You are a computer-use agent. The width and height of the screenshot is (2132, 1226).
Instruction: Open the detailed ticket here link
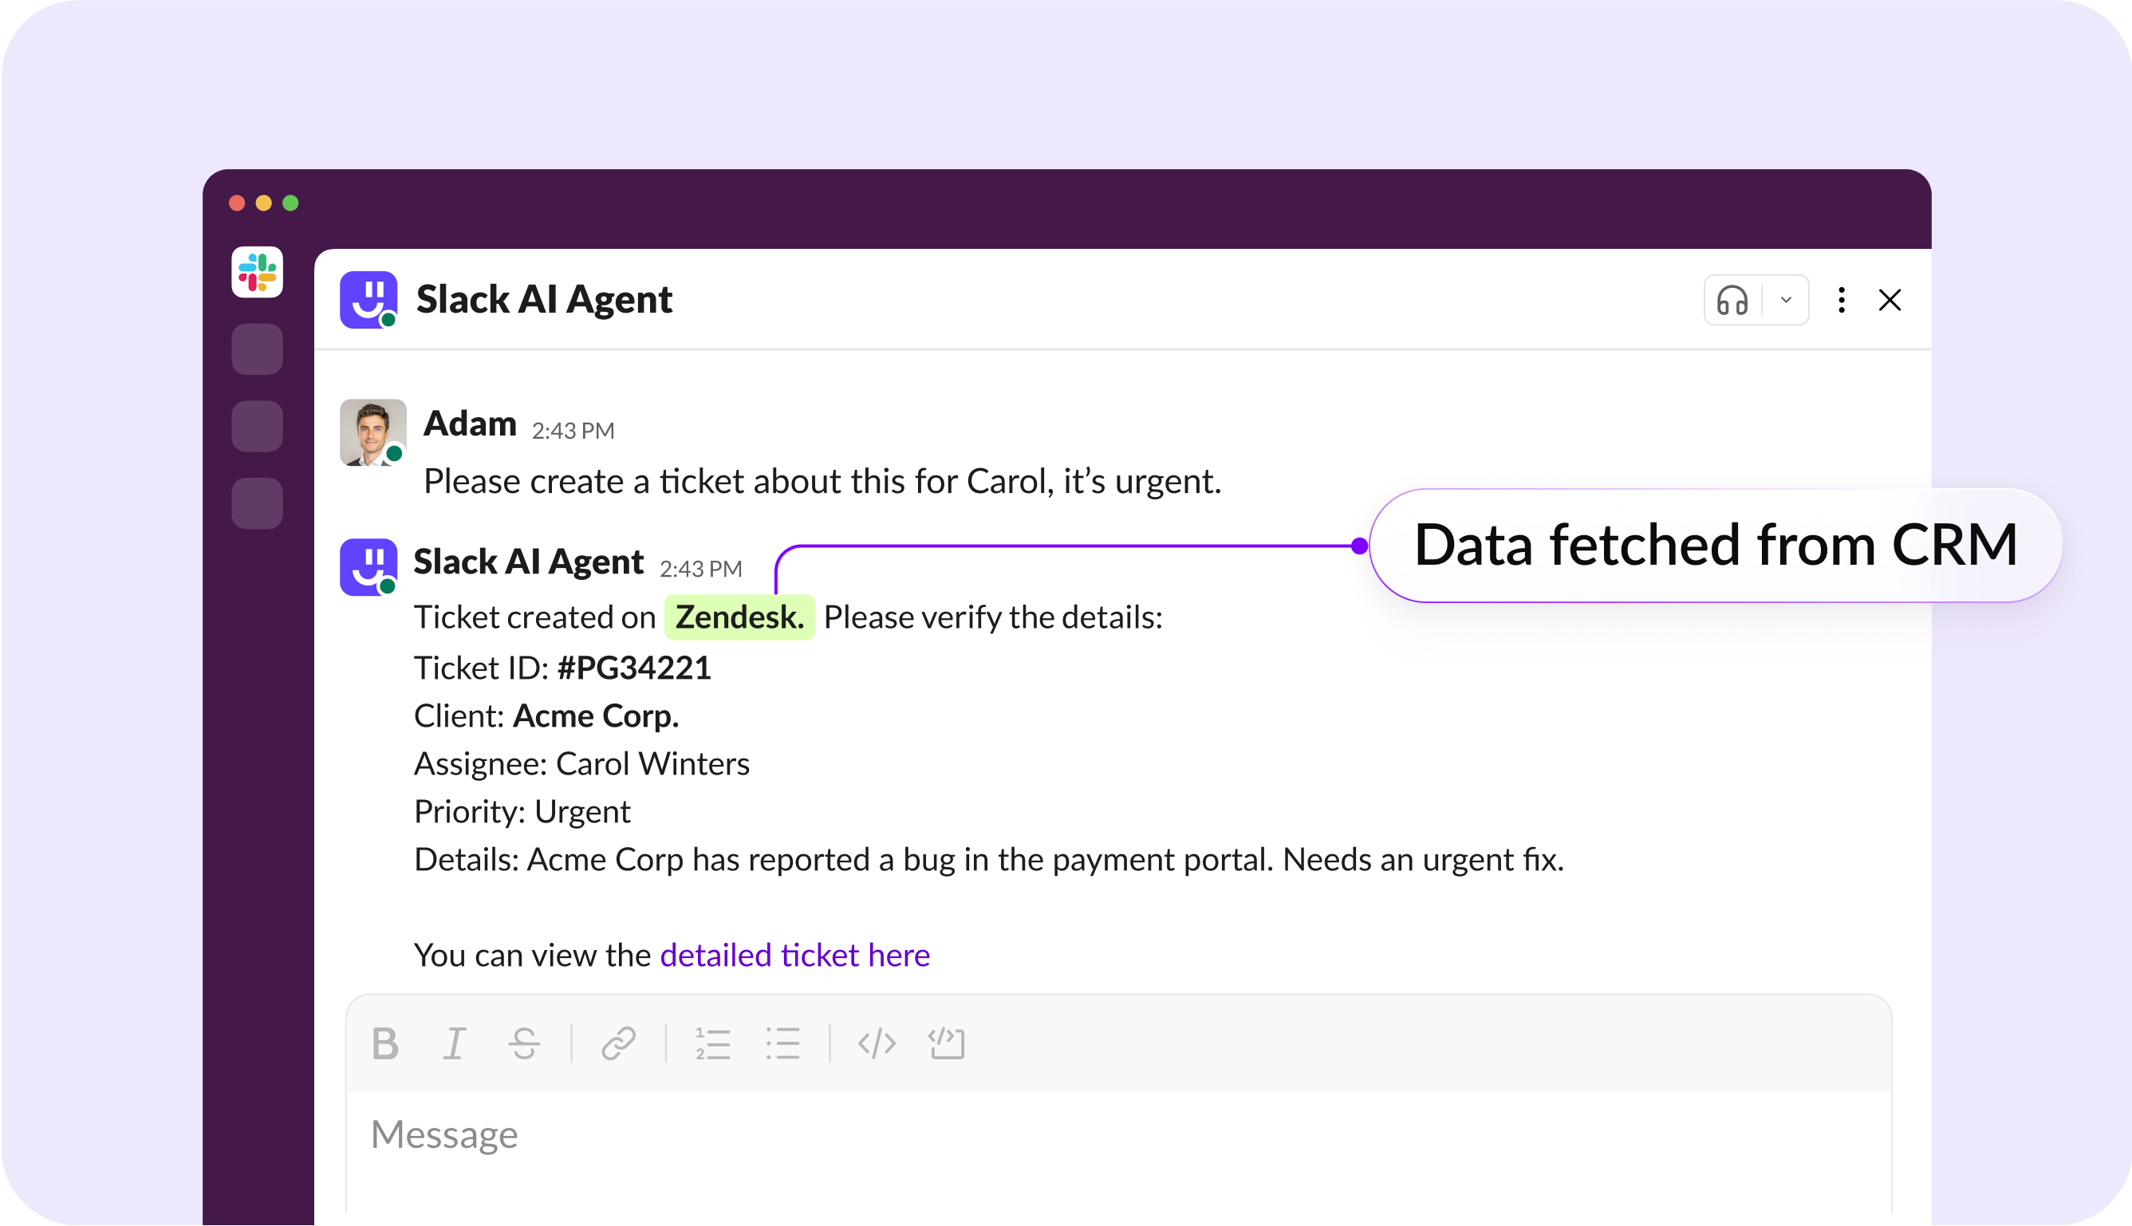[794, 956]
